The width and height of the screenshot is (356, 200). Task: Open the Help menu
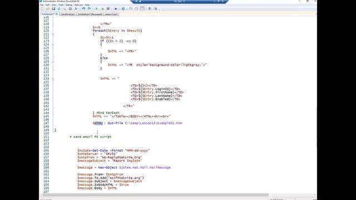pyautogui.click(x=87, y=5)
